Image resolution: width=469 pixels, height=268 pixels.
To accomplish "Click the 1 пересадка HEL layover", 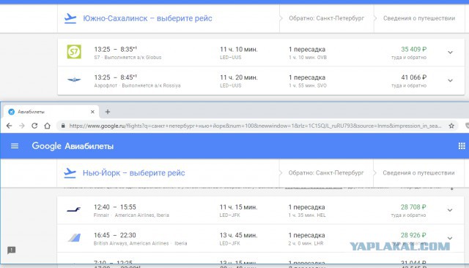I will tap(307, 210).
